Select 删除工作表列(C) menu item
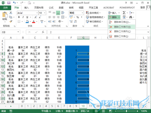 point(122,32)
